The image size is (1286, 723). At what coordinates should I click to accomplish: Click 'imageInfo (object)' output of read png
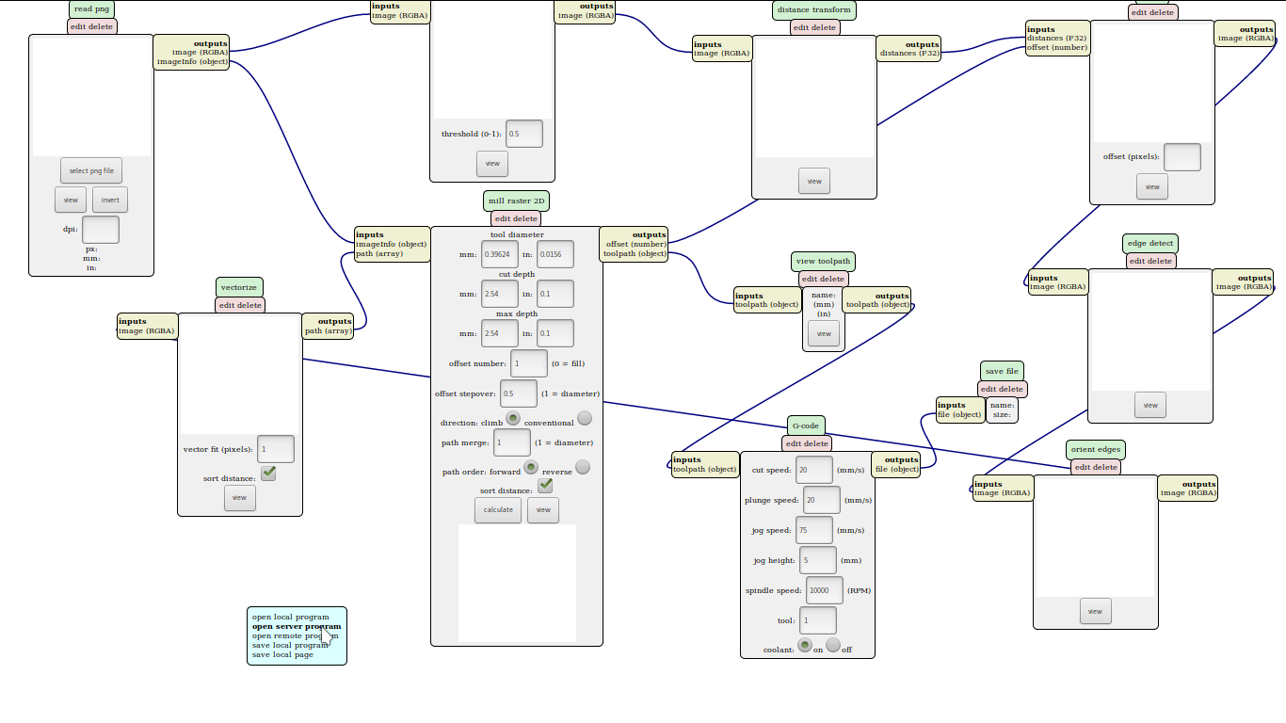tap(192, 62)
